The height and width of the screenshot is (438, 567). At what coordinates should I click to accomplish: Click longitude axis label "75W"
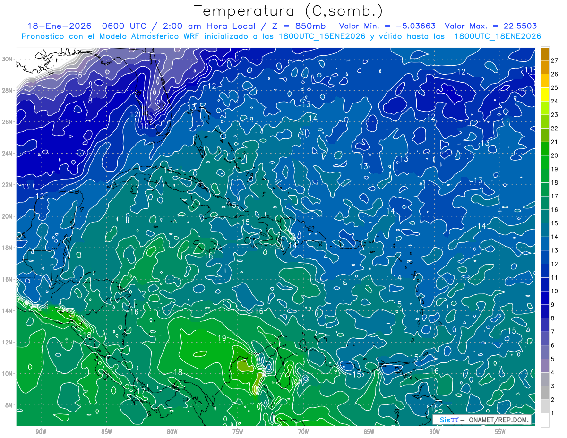[x=238, y=432]
